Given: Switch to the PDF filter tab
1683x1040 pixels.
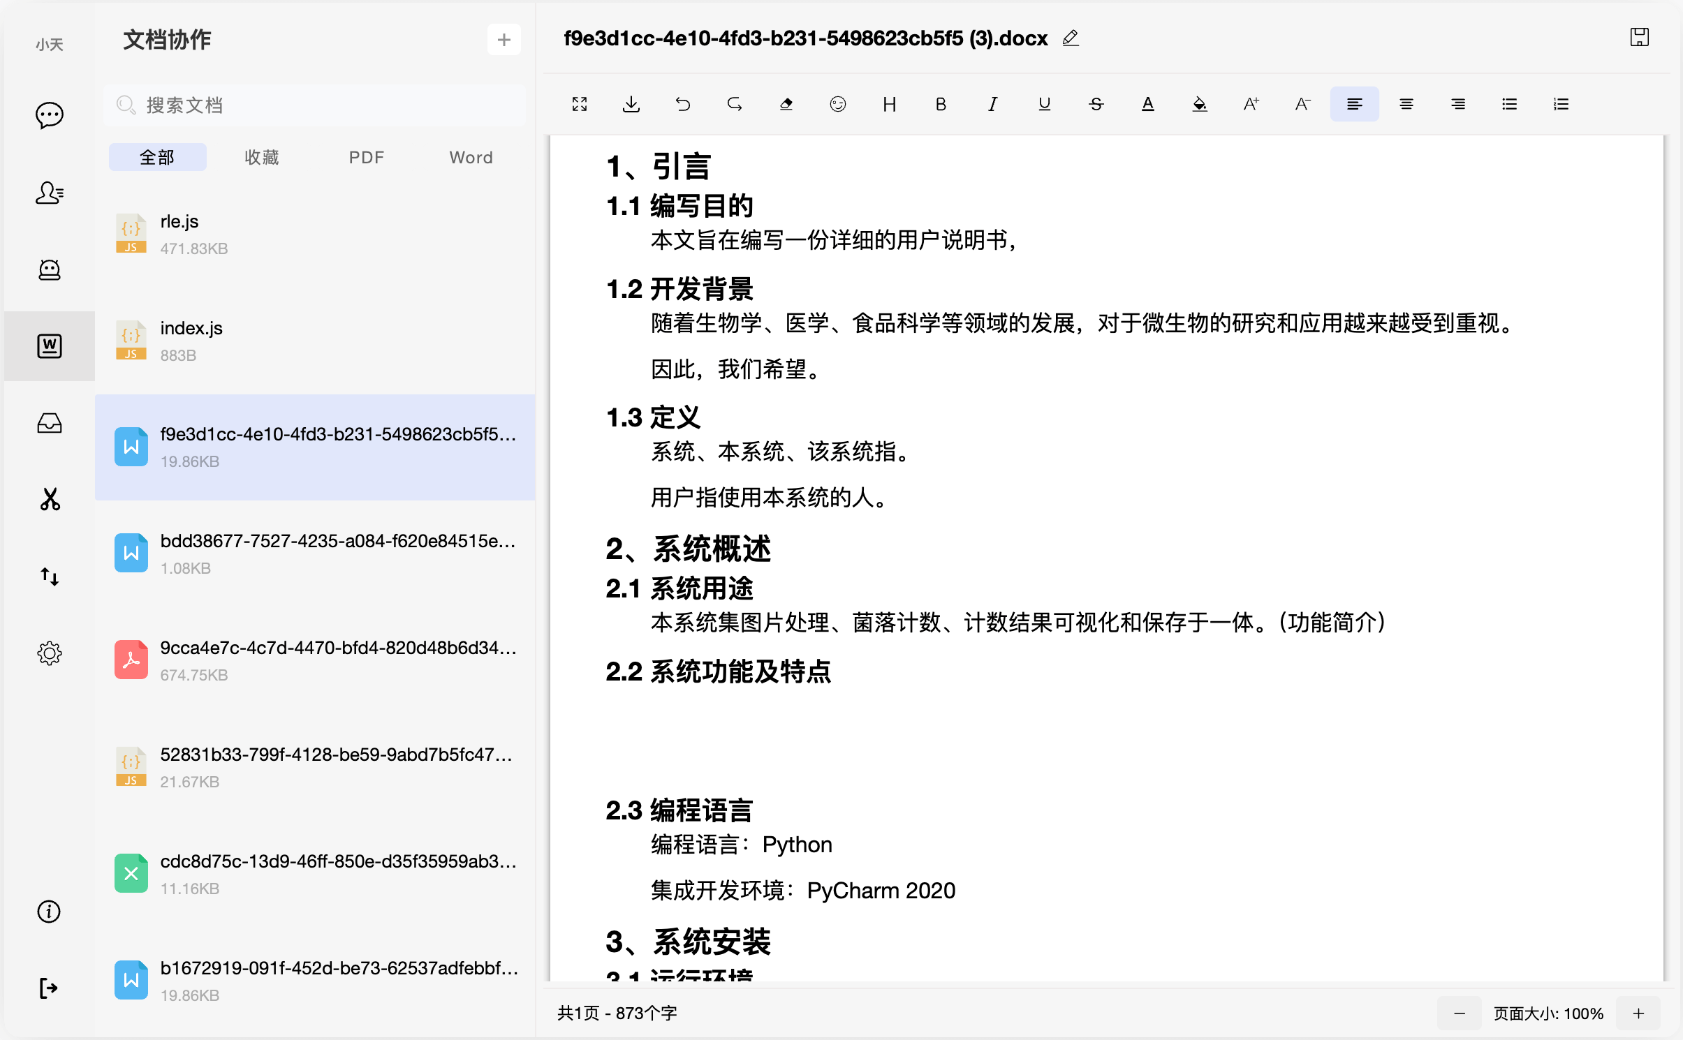Looking at the screenshot, I should 367,158.
